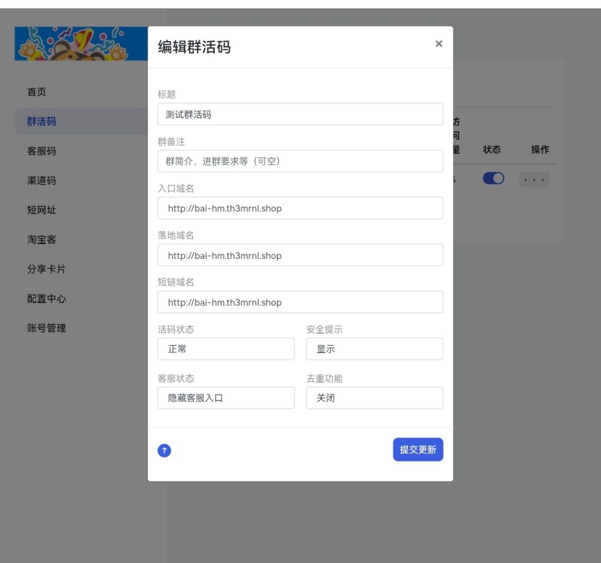Expand the 安全提示 dropdown
601x563 pixels.
pos(374,349)
